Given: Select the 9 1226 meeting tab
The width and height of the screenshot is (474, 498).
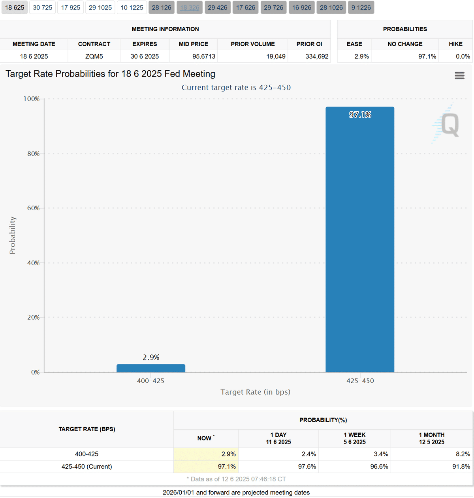Looking at the screenshot, I should coord(361,7).
